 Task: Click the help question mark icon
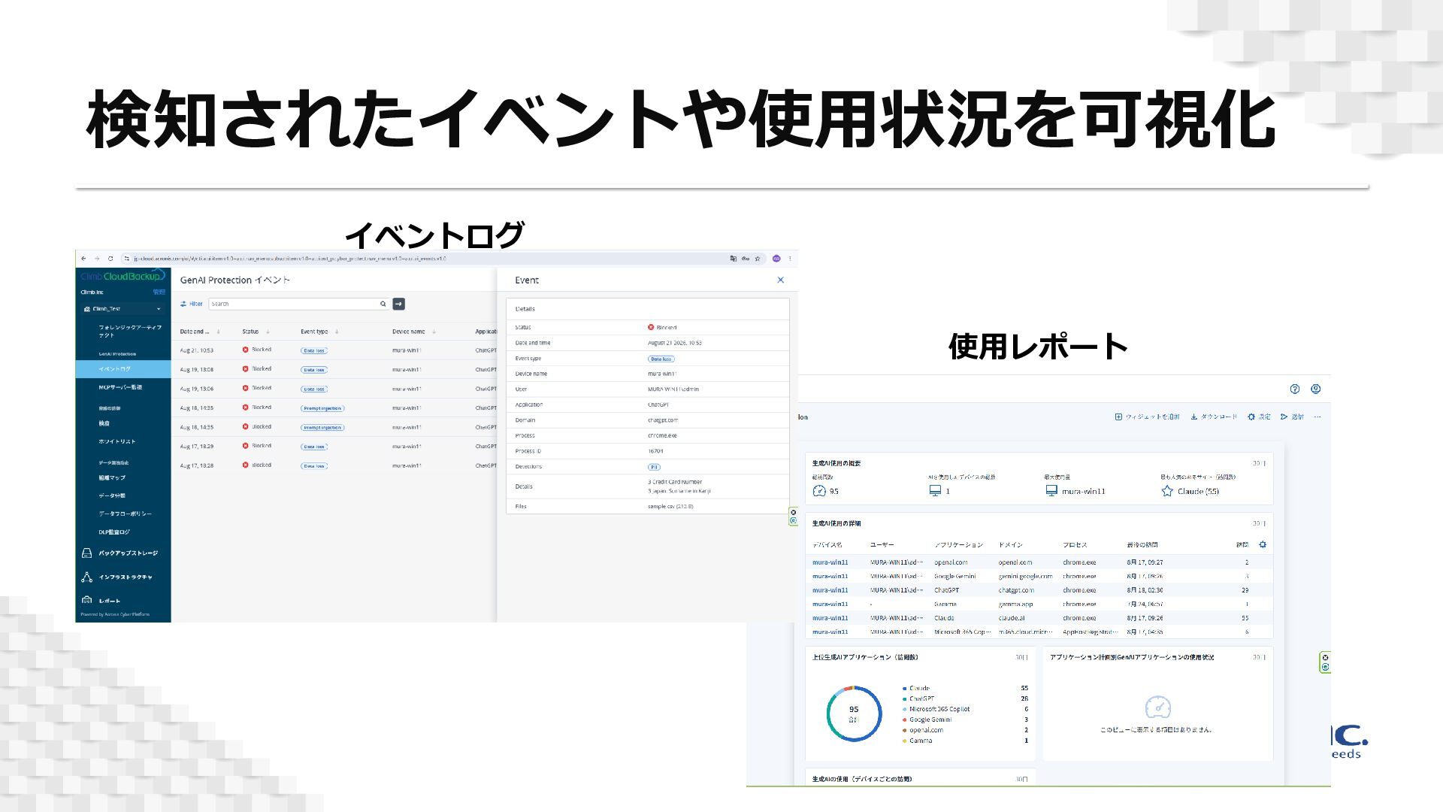coord(1294,389)
